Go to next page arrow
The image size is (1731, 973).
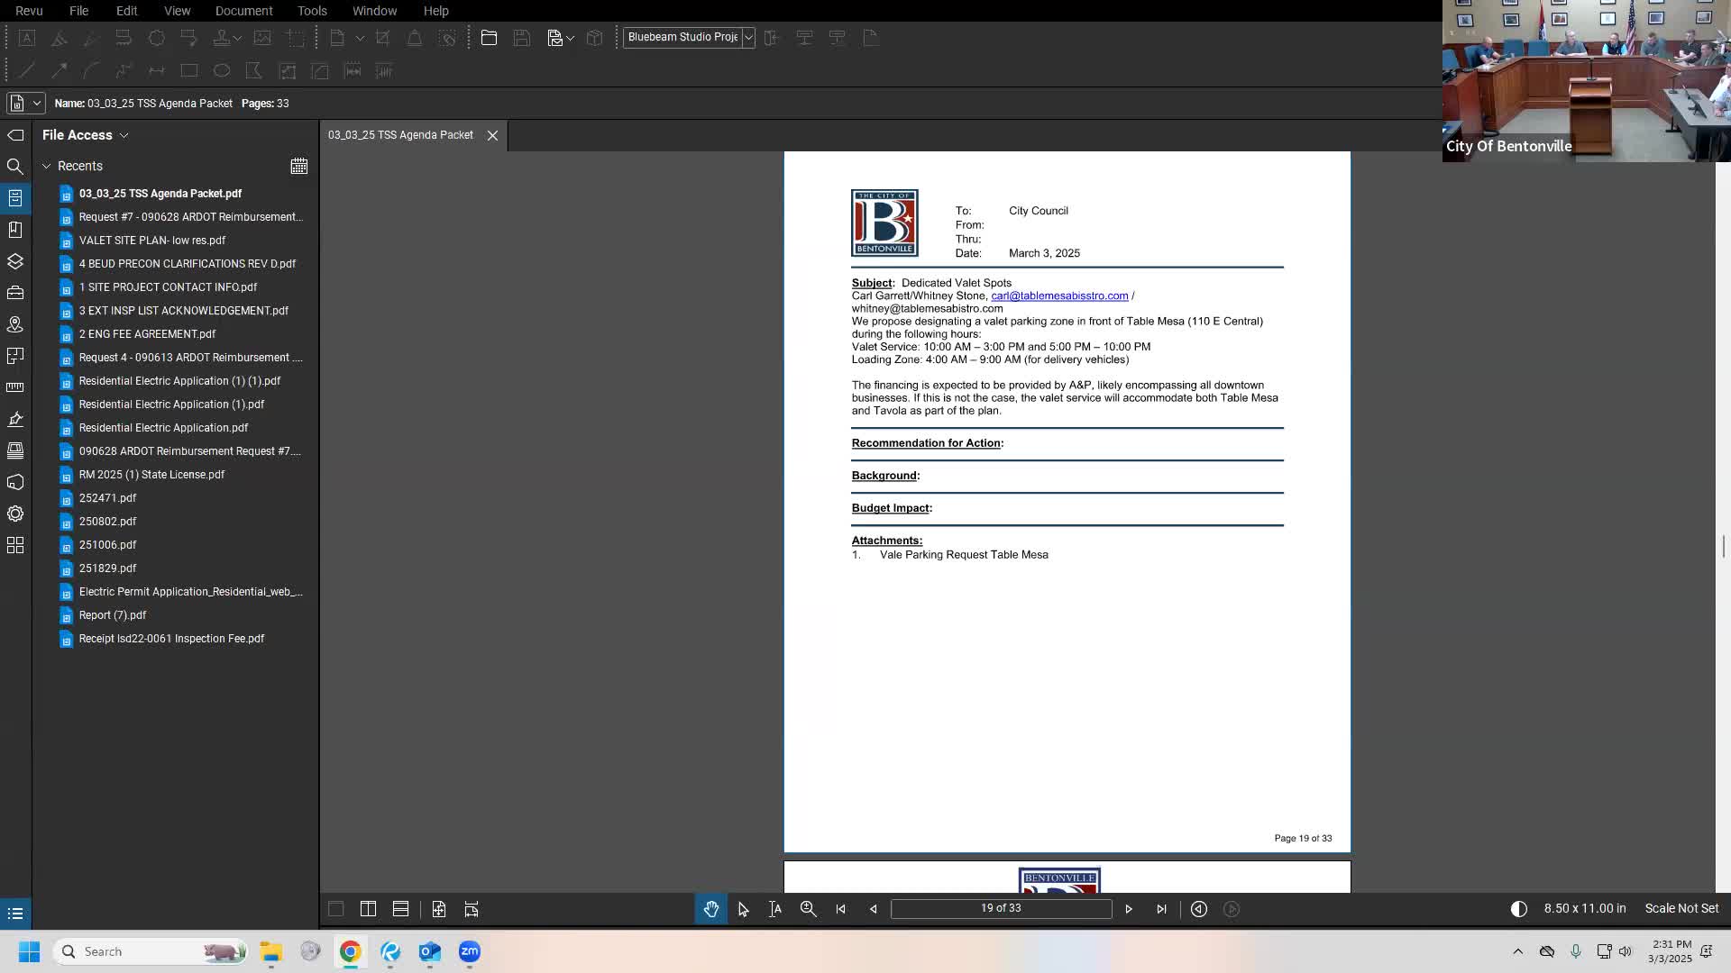pyautogui.click(x=1129, y=909)
